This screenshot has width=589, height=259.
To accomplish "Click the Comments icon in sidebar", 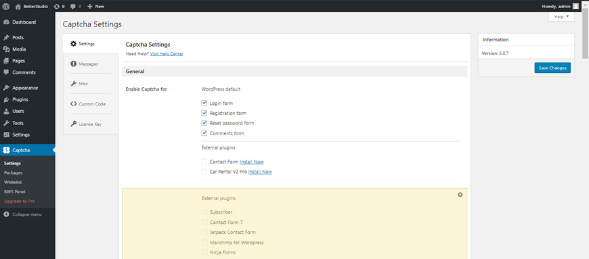I will pos(6,72).
